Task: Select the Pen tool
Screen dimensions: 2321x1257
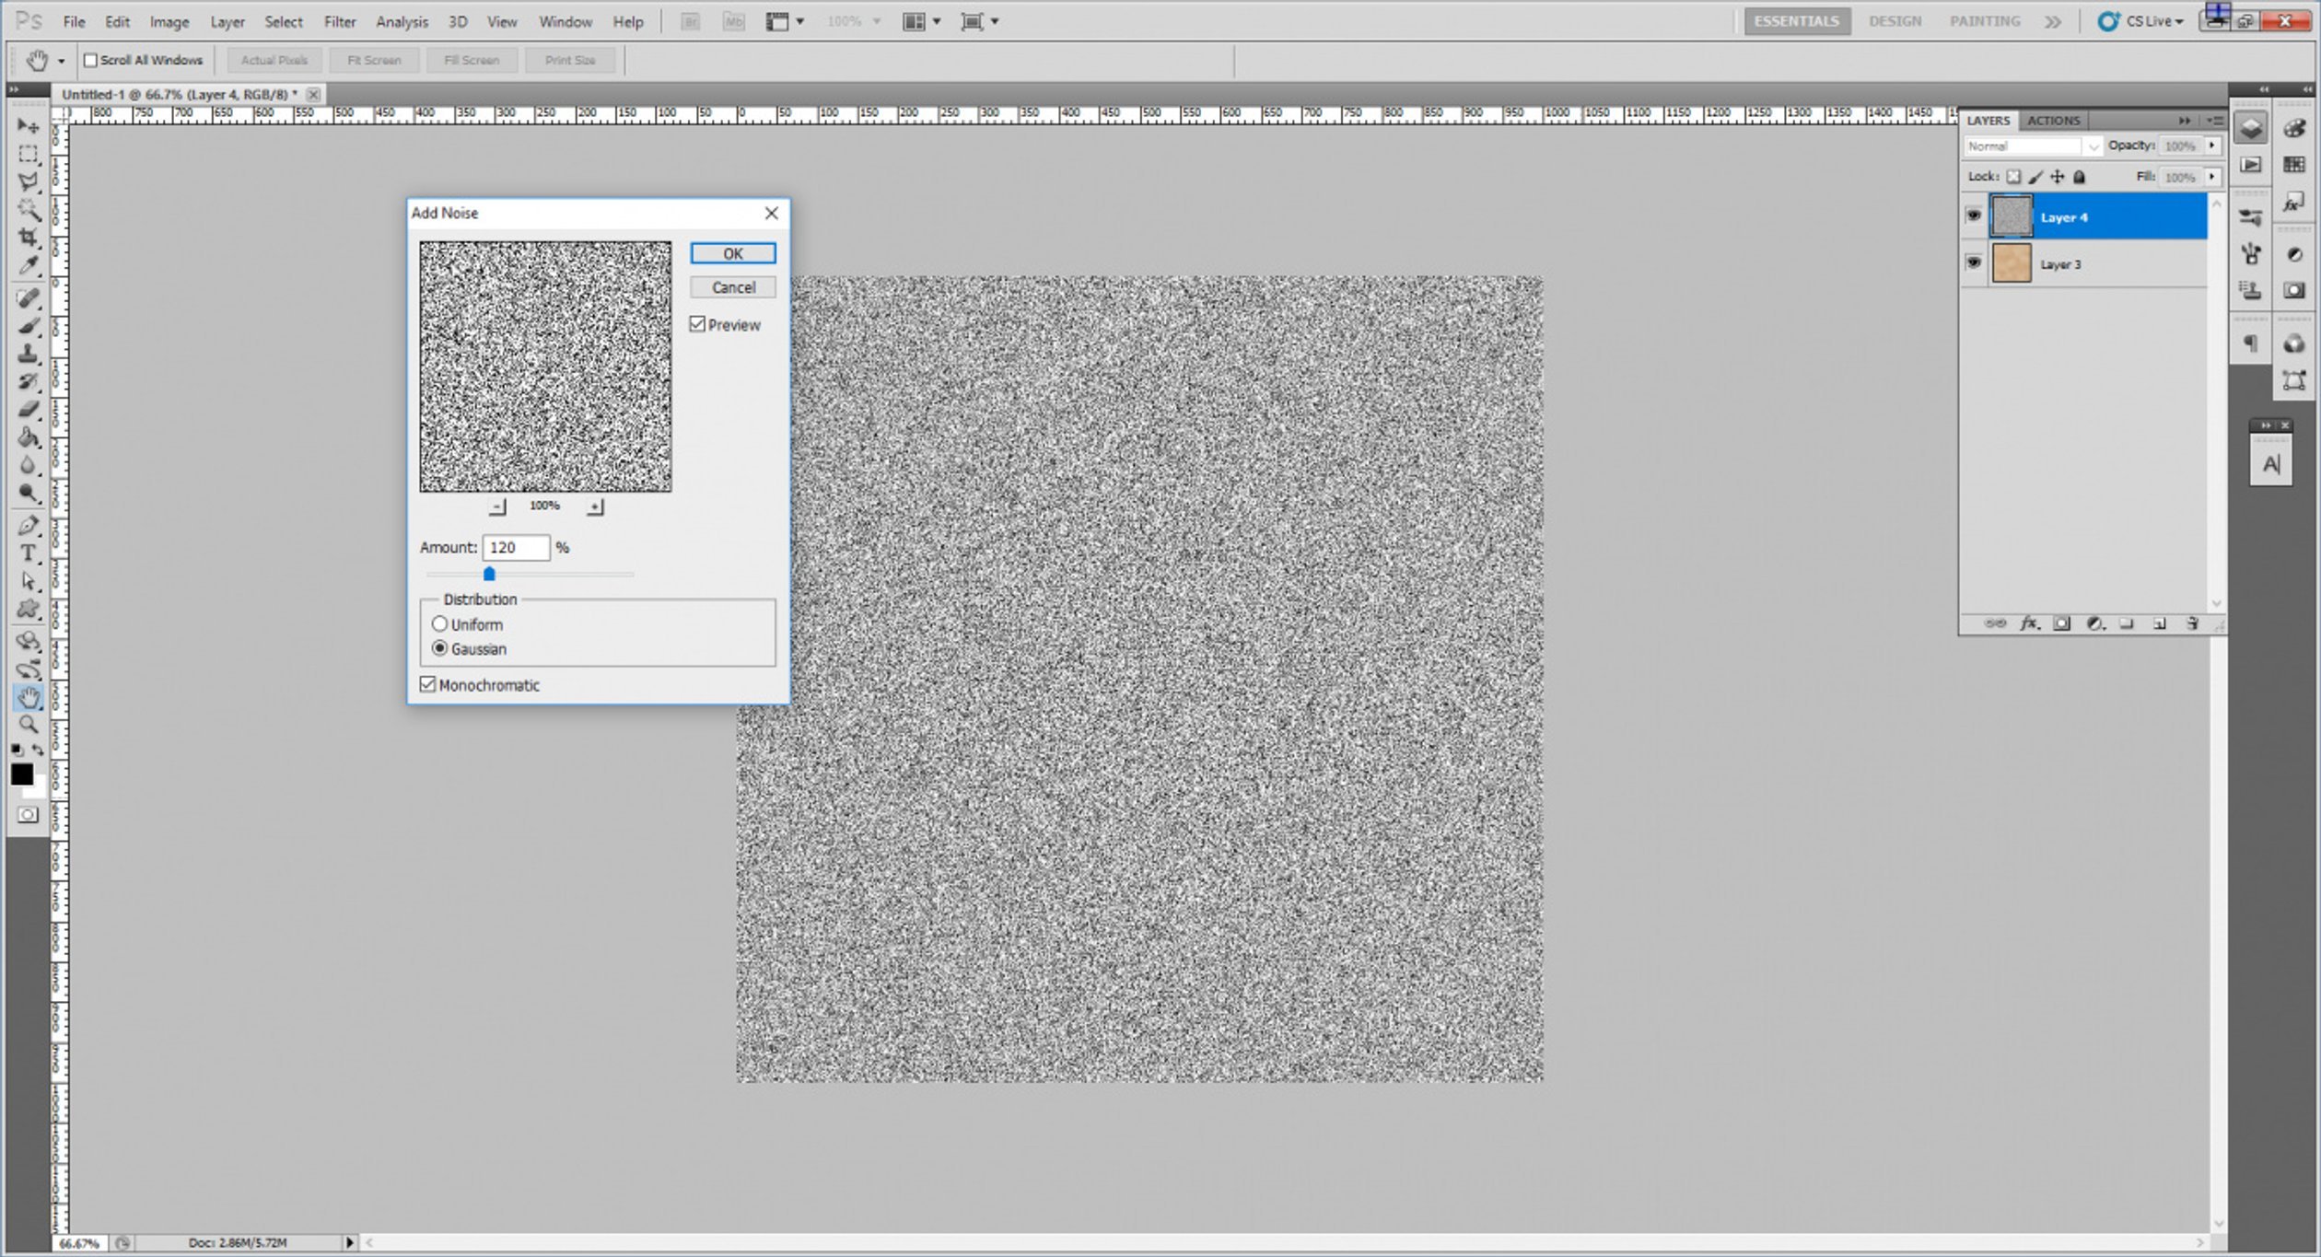Action: click(29, 526)
